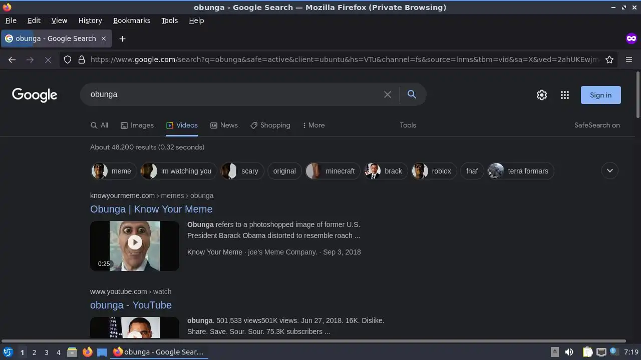
Task: Select the obunga - Google Sear... taskbar window
Action: click(x=159, y=352)
